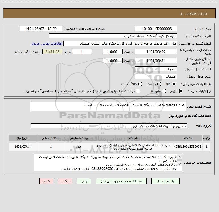Select the کالا radio button
The width and height of the screenshot is (219, 212).
(x=174, y=84)
